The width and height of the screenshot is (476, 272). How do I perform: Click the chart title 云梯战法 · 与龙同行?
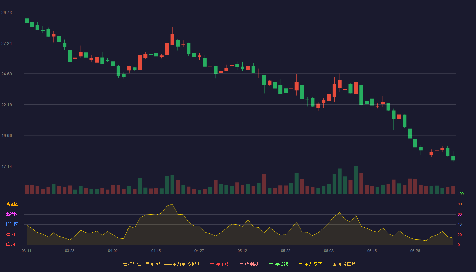click(143, 264)
